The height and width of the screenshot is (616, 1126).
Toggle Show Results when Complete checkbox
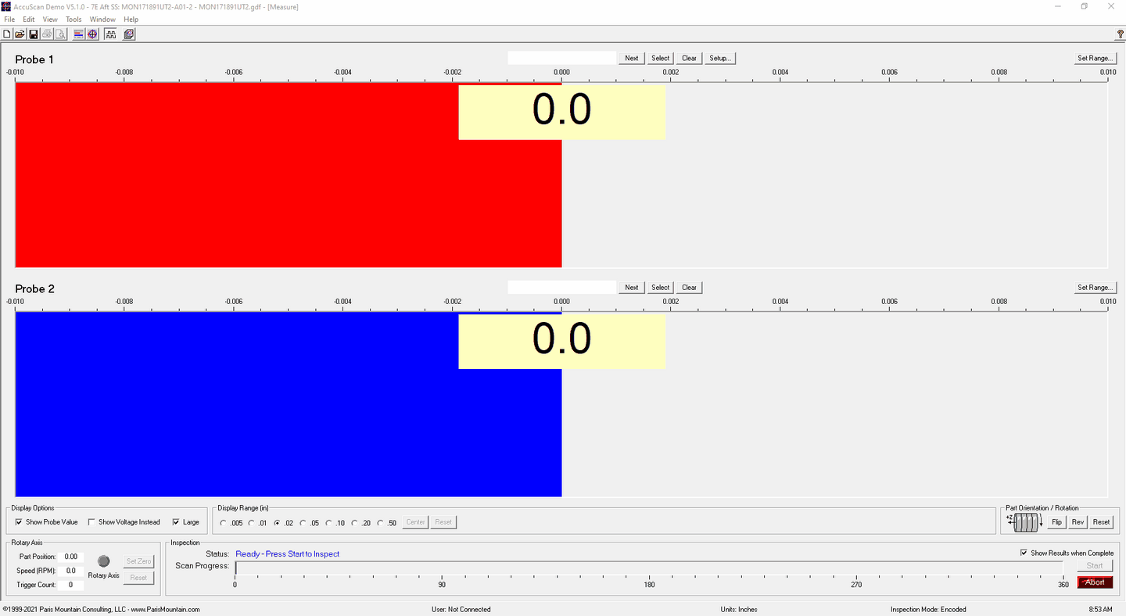click(1024, 553)
